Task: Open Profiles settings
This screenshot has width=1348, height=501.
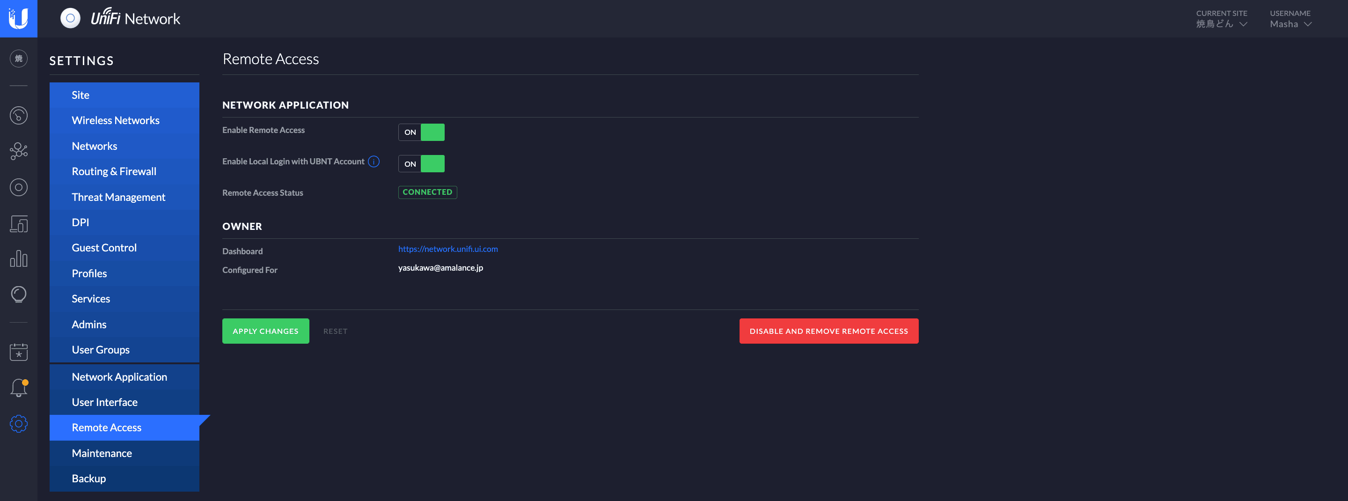Action: tap(125, 273)
